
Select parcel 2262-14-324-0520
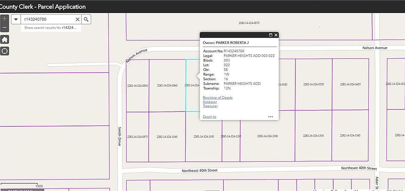click(313, 84)
